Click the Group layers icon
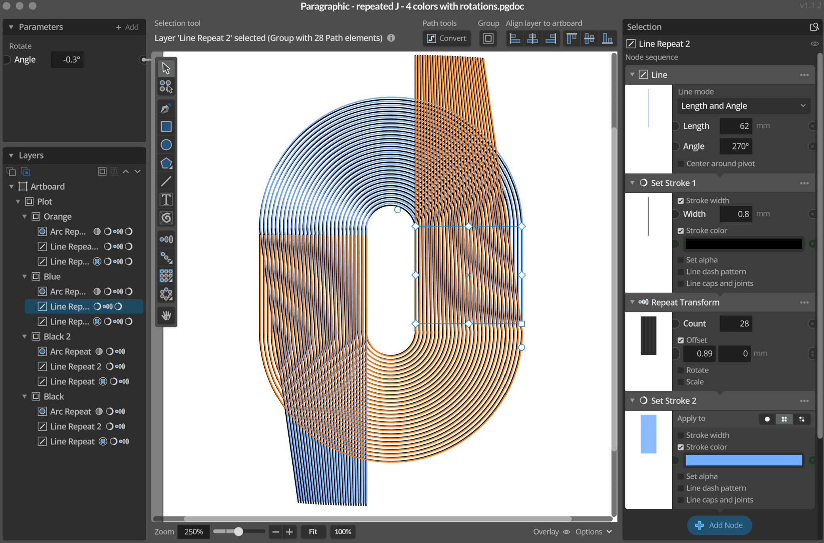824x543 pixels. pos(488,38)
